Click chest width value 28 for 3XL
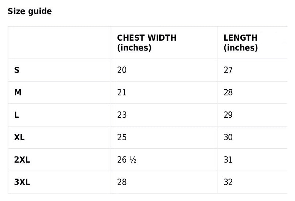Viewport: 295px width, 201px height. [x=122, y=182]
